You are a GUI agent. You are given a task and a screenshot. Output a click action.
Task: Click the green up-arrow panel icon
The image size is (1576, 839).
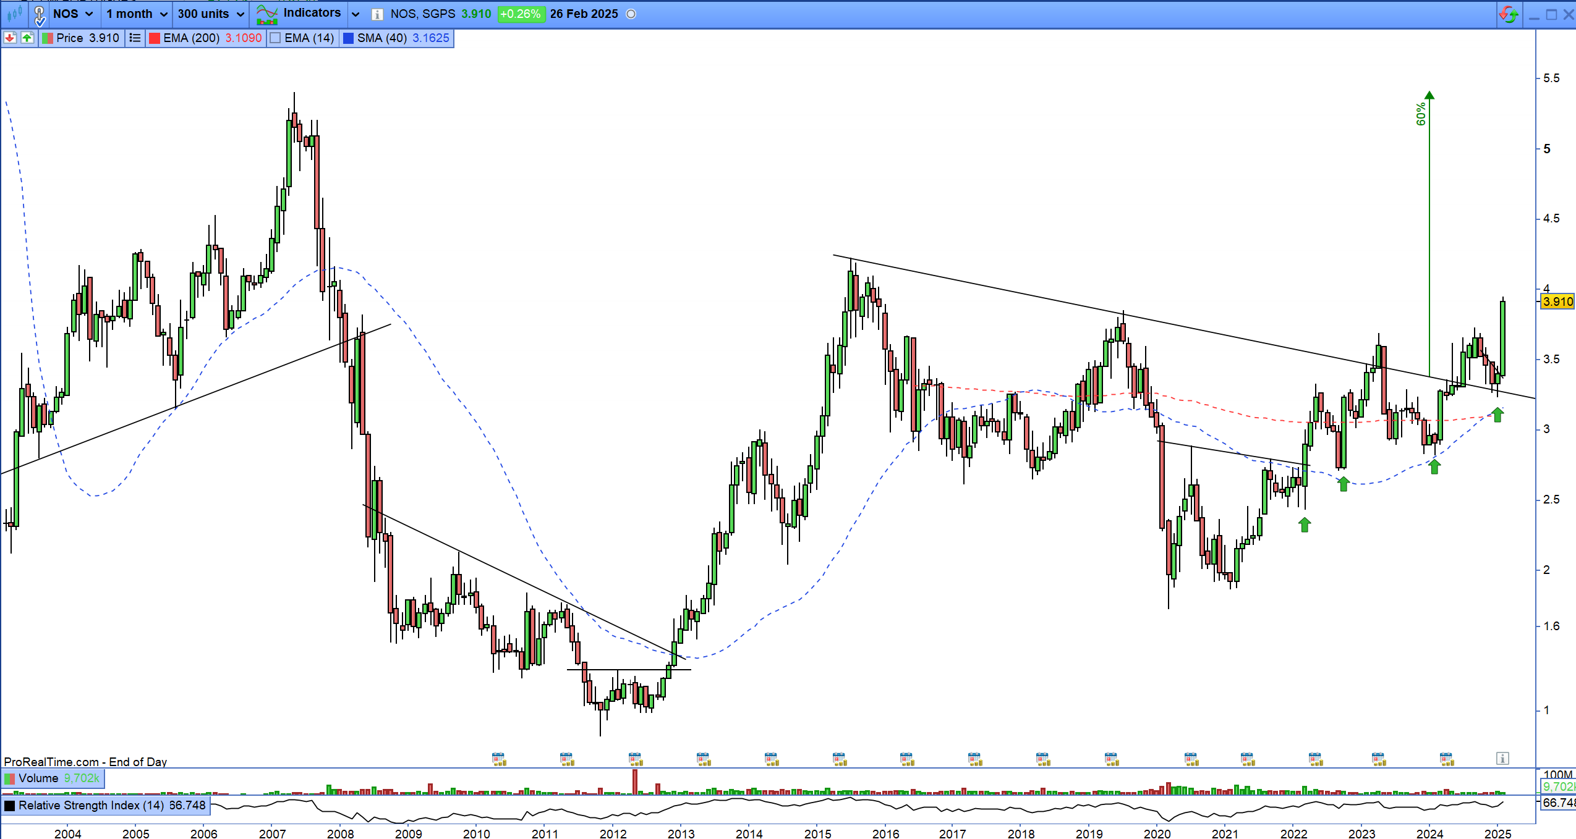pyautogui.click(x=27, y=38)
